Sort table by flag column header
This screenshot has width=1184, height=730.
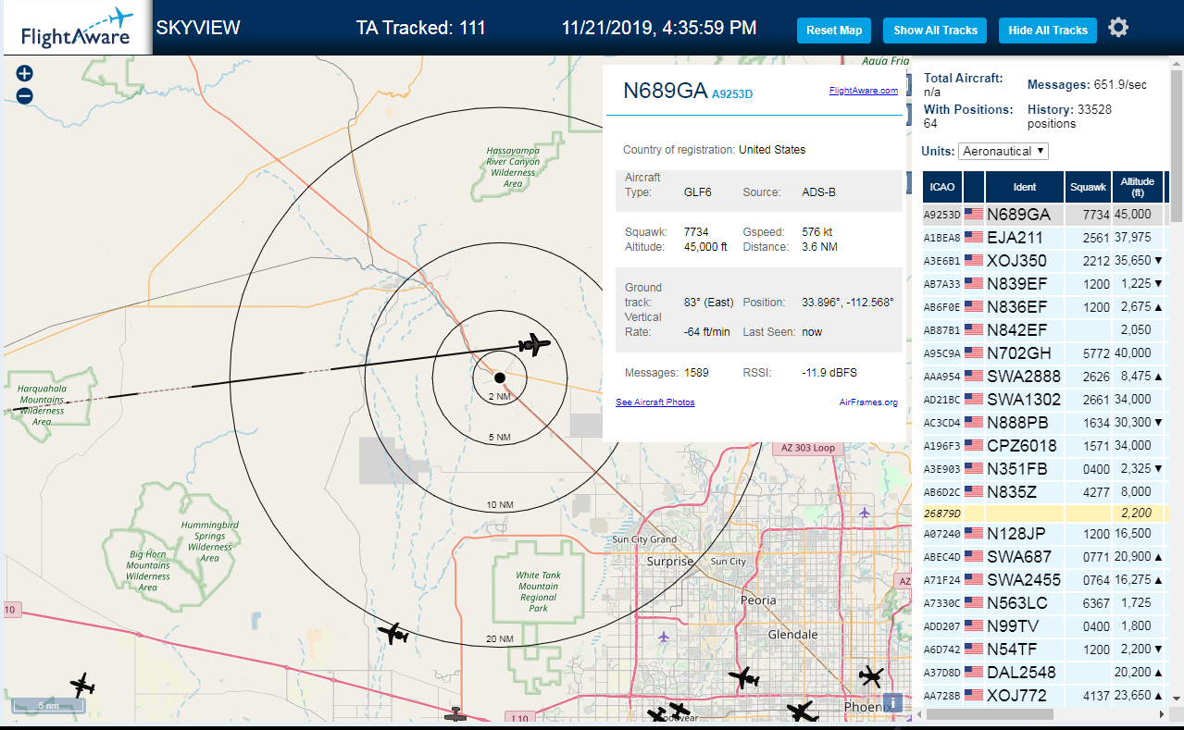tap(974, 187)
